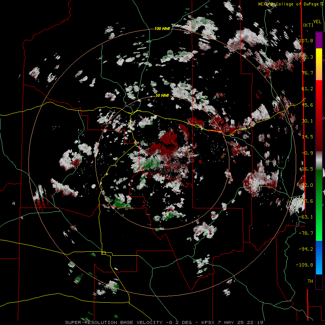Click the 45.6 scale value
The height and width of the screenshot is (325, 325).
click(x=307, y=105)
